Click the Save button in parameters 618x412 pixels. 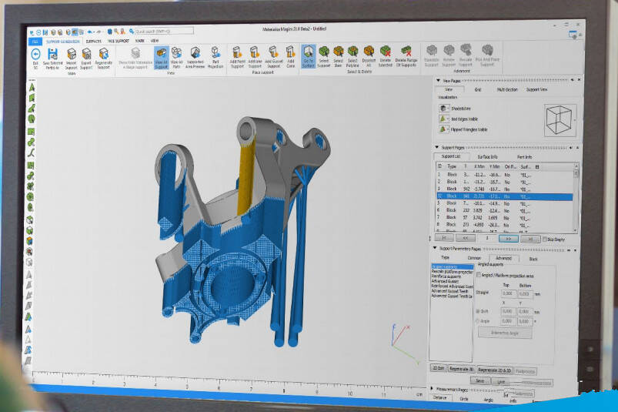click(x=479, y=380)
